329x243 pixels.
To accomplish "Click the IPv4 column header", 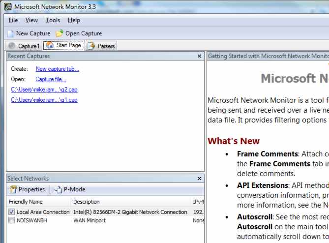I will 198,202.
